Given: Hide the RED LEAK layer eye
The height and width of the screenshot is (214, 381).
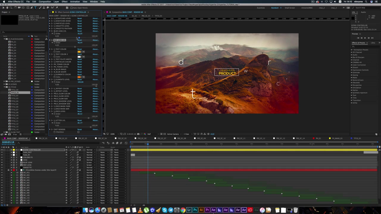Looking at the screenshot, I should click(x=2, y=165).
